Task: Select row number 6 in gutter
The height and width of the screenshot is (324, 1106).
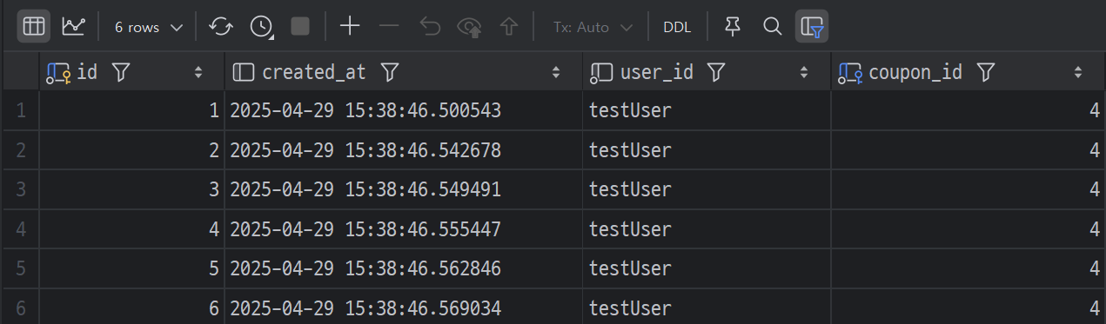Action: pos(20,307)
